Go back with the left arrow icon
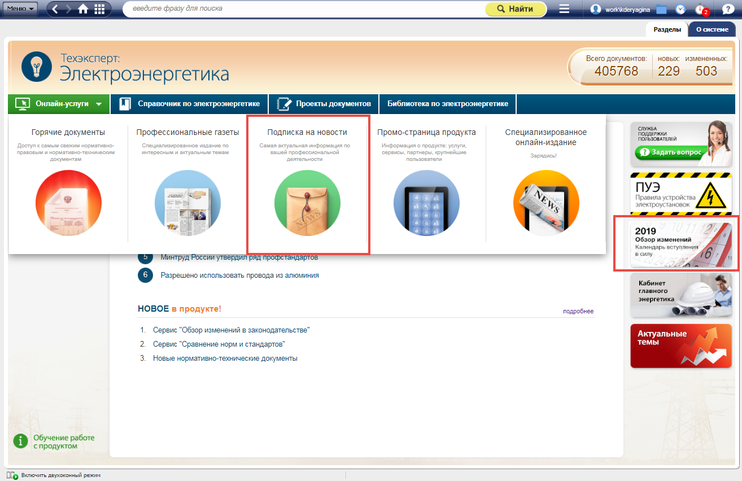 [55, 9]
